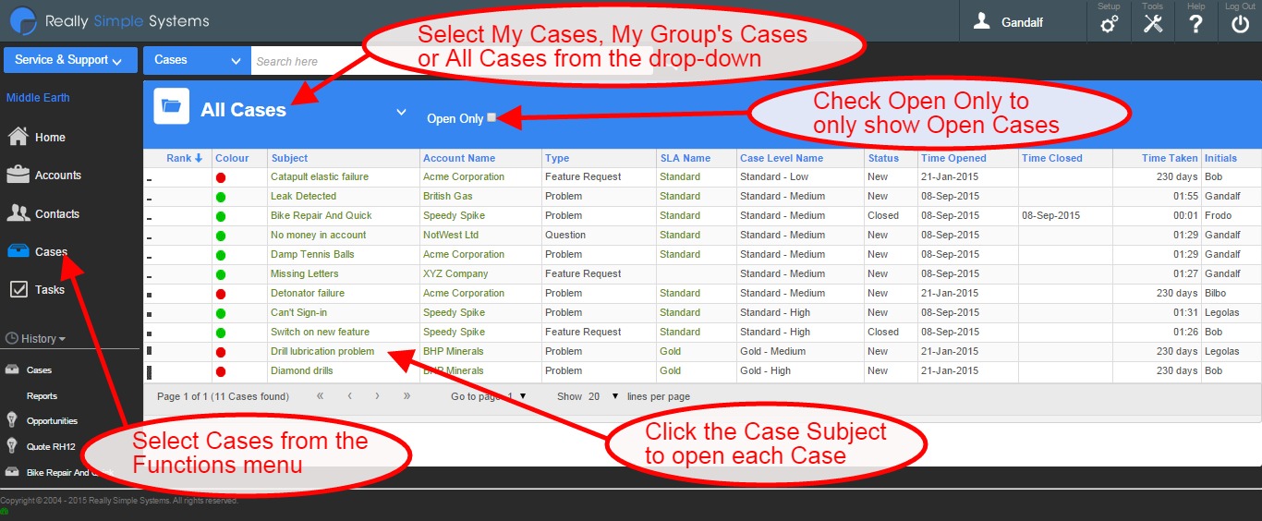Click the Middle Earth label in sidebar
The height and width of the screenshot is (521, 1262).
(38, 98)
